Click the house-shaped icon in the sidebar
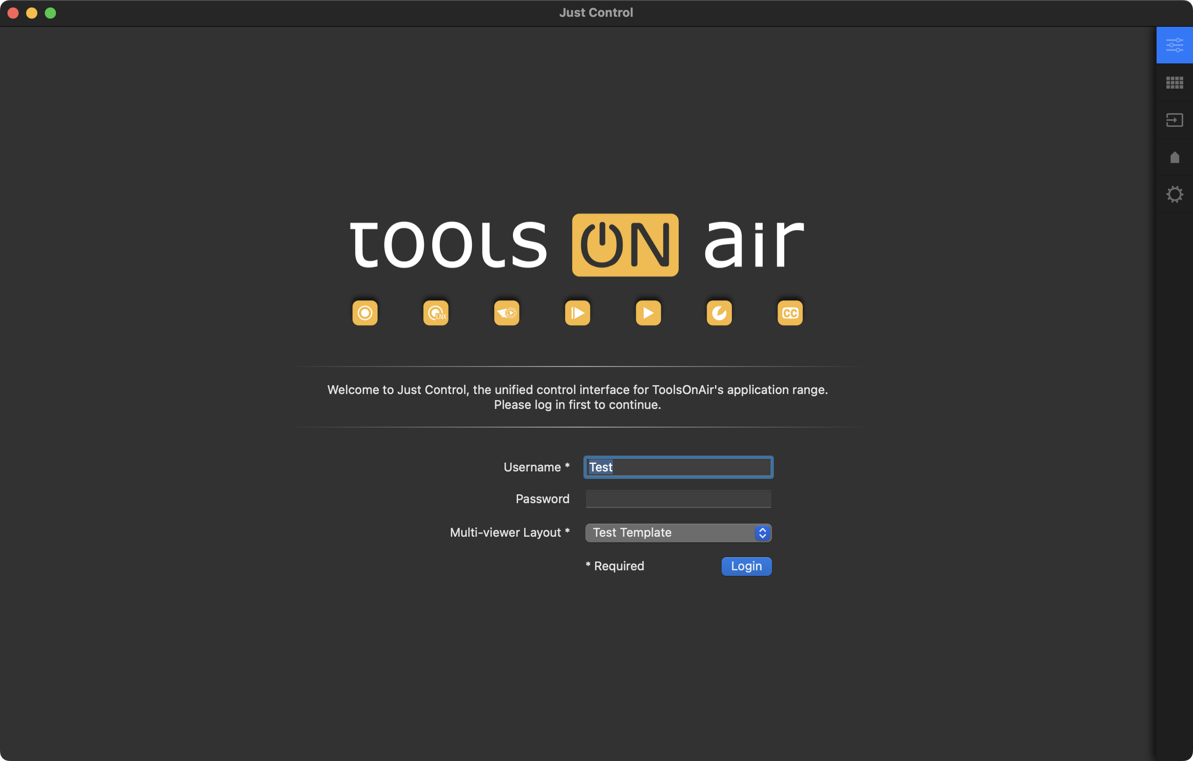The height and width of the screenshot is (761, 1193). [1174, 157]
